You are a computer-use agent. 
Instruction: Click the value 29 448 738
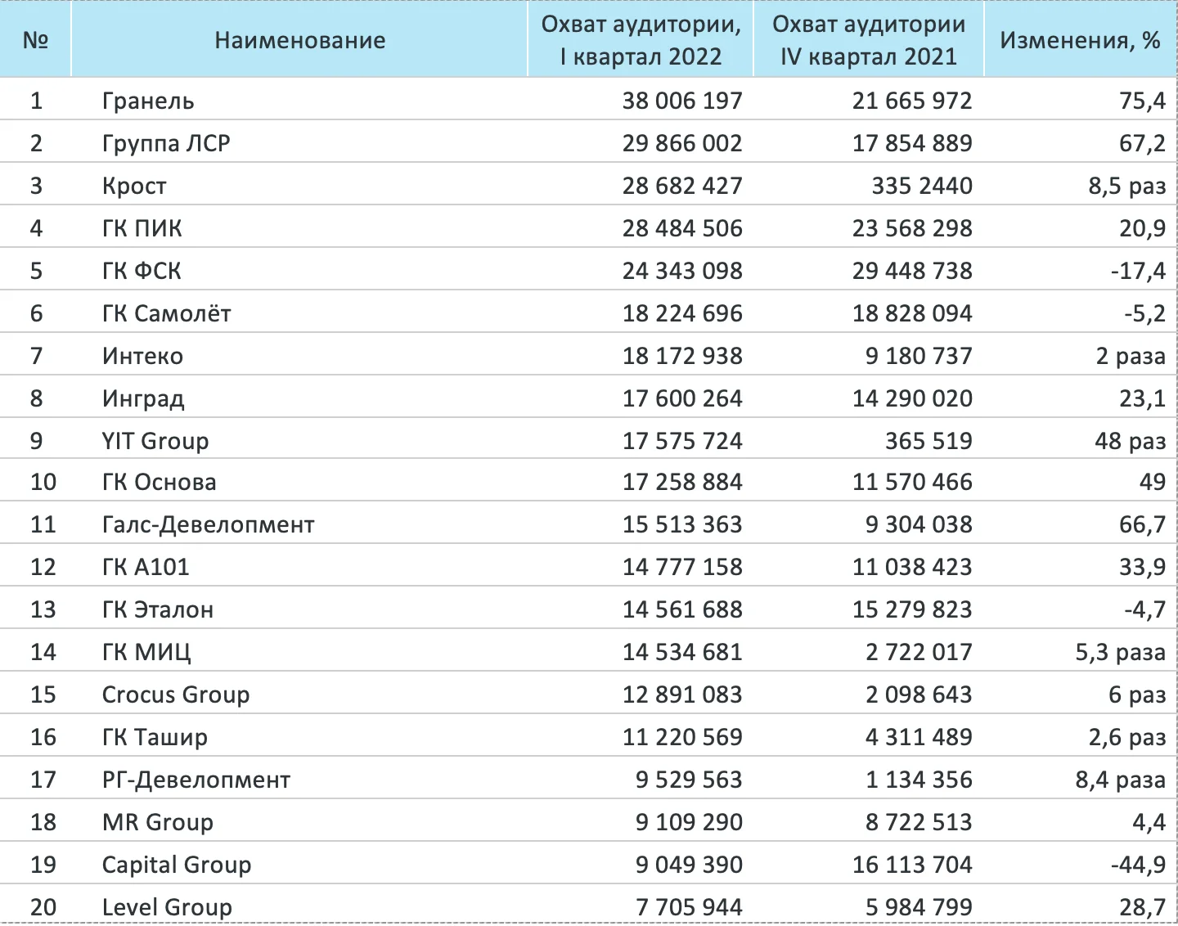[x=912, y=271]
